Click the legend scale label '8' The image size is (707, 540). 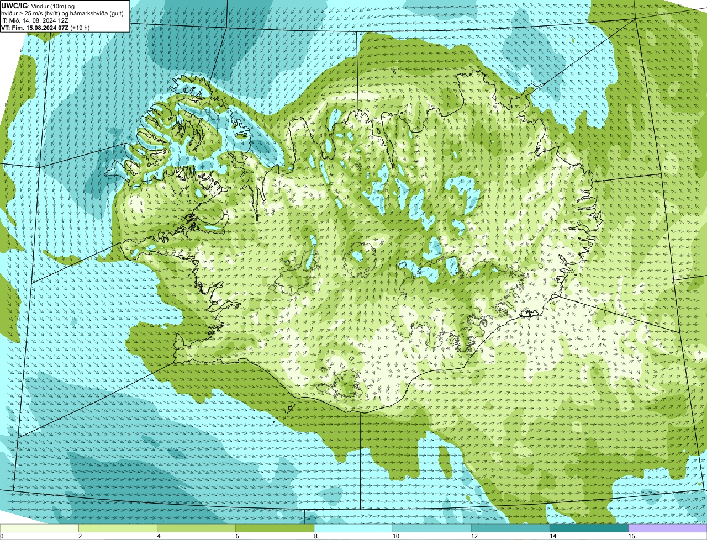point(316,536)
